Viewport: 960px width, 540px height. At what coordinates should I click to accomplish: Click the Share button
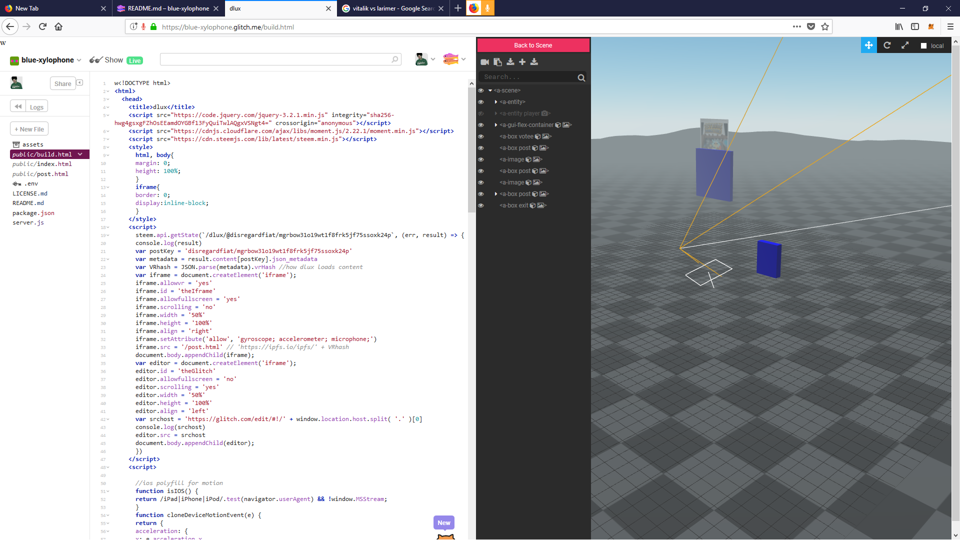point(62,83)
